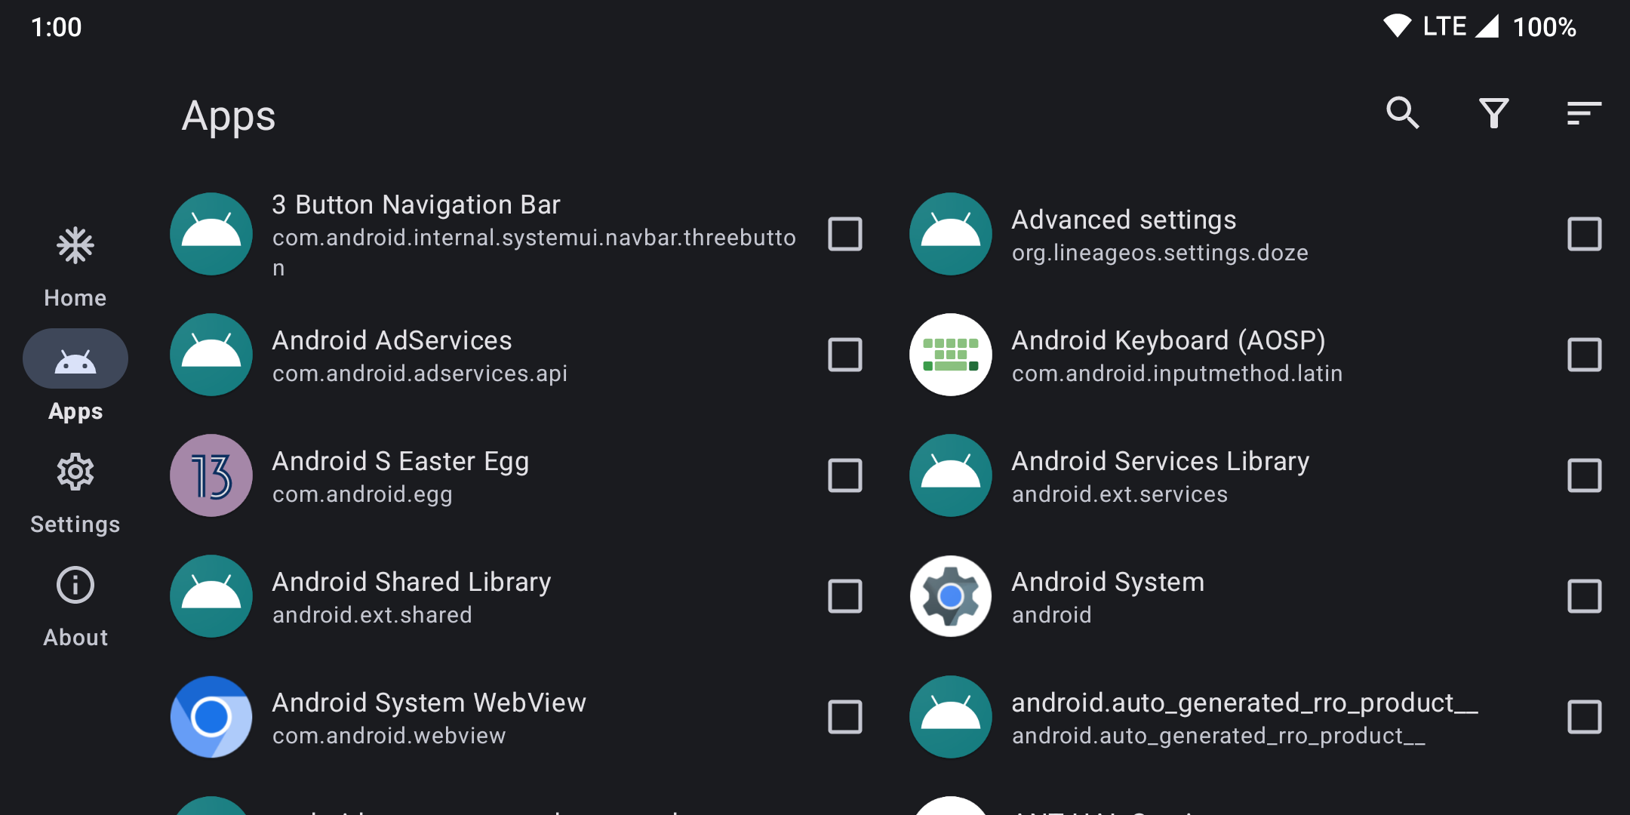Select the Apps navigation item
The image size is (1630, 815).
click(x=75, y=377)
